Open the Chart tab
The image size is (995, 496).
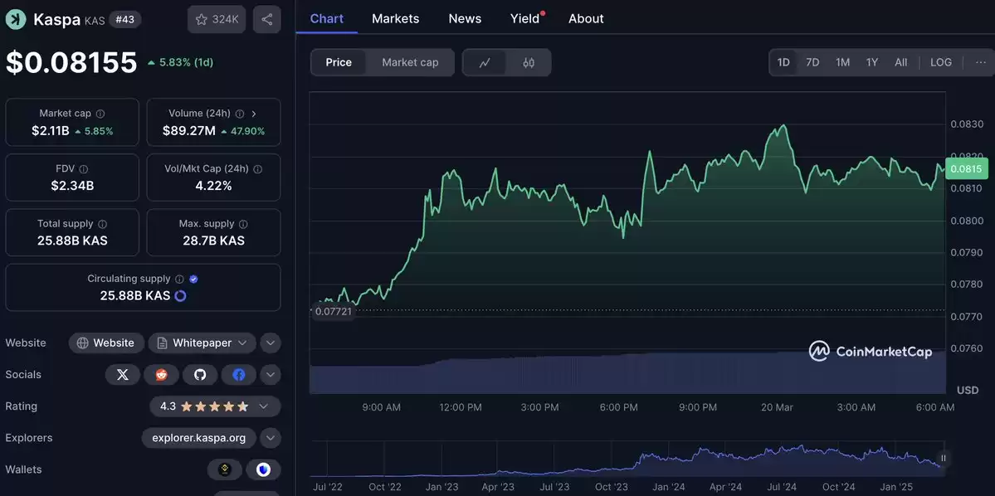pos(327,18)
